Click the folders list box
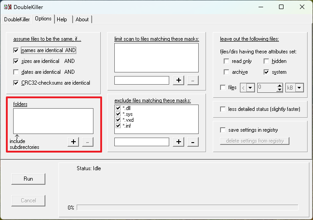Screen dimensions: 313x220 tap(53, 121)
